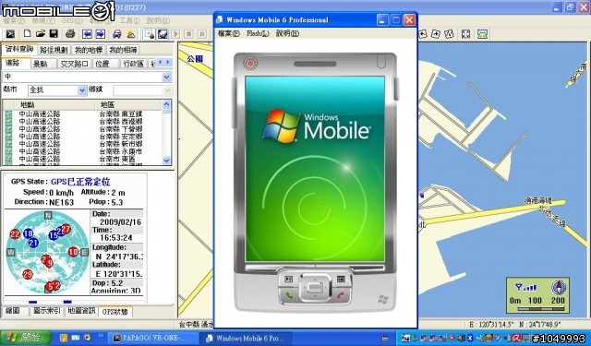
Task: Click Windows Mobile 6 Pro taskbar button
Action: point(245,338)
